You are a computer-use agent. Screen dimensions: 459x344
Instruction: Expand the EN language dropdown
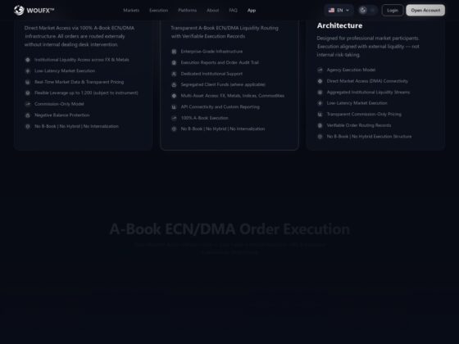(x=339, y=10)
